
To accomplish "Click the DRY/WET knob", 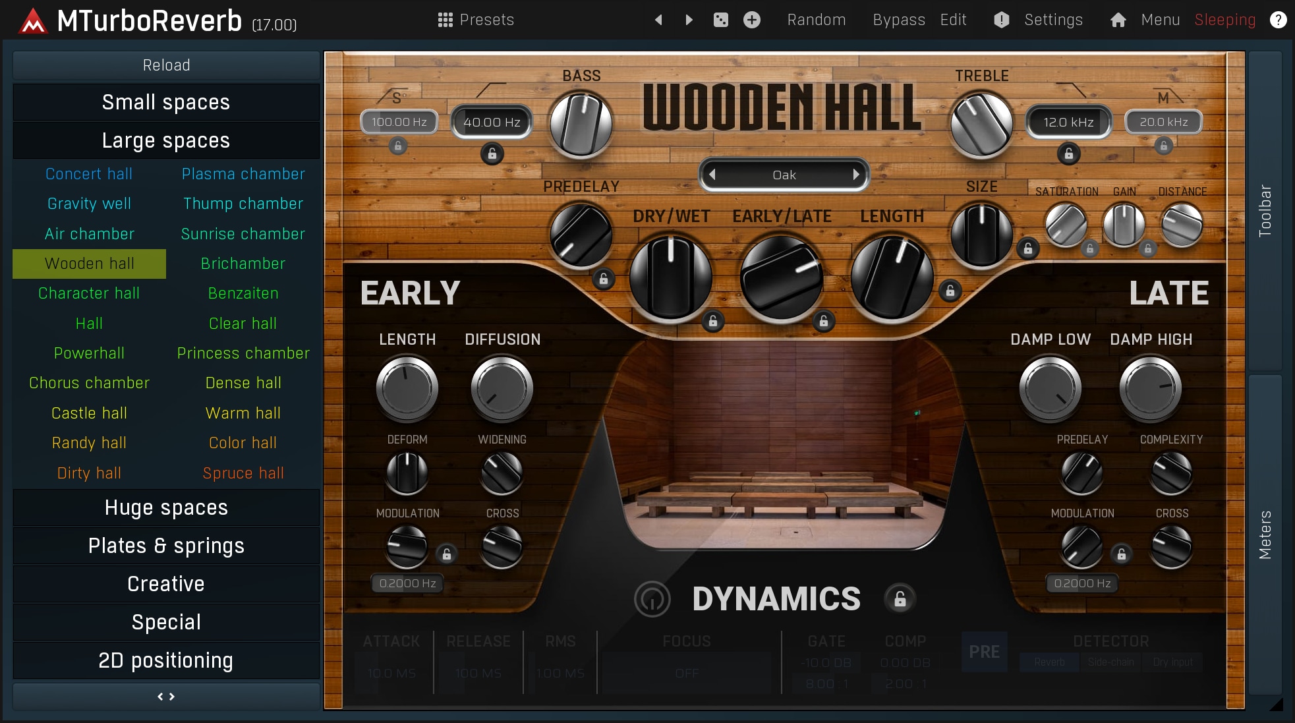I will pos(670,277).
